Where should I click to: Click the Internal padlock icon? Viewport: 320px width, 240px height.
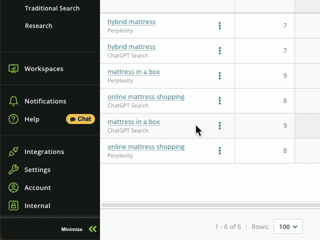[13, 205]
